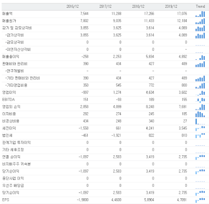The height and width of the screenshot is (204, 209).
Task: Select the EPS row label
Action: tap(6, 200)
